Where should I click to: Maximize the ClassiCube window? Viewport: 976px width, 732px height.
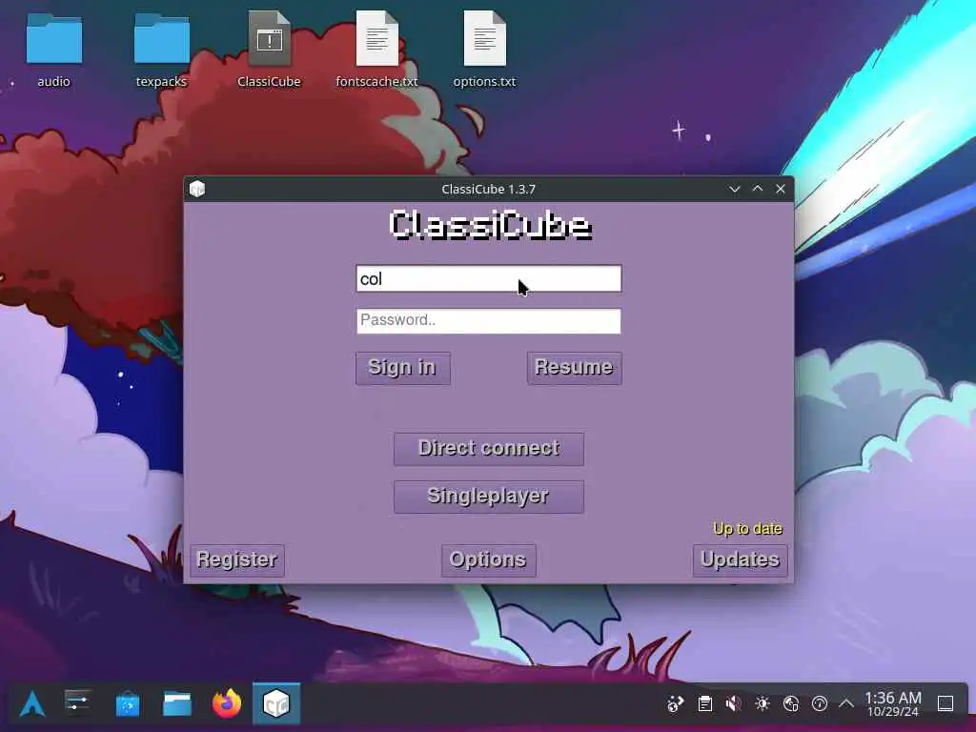[758, 189]
